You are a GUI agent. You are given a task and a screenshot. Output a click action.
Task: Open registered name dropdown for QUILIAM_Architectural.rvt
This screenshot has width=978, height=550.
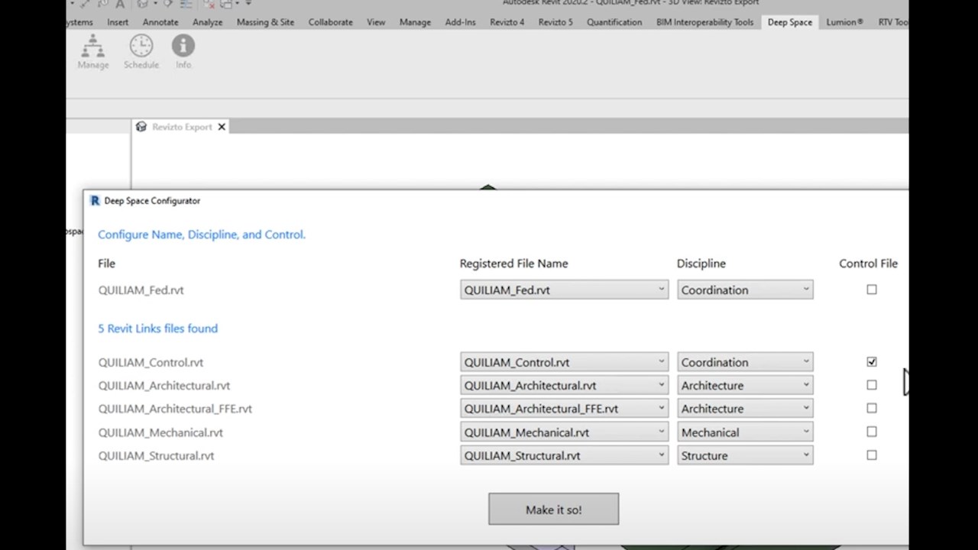[x=564, y=385]
